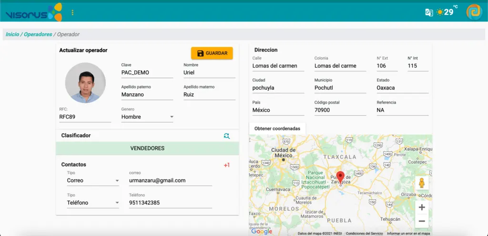Viewport: 488px width, 236px height.
Task: Select the VENDEDORES classifier row
Action: pyautogui.click(x=147, y=148)
